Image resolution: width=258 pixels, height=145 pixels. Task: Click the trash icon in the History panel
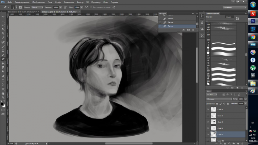pos(193,30)
